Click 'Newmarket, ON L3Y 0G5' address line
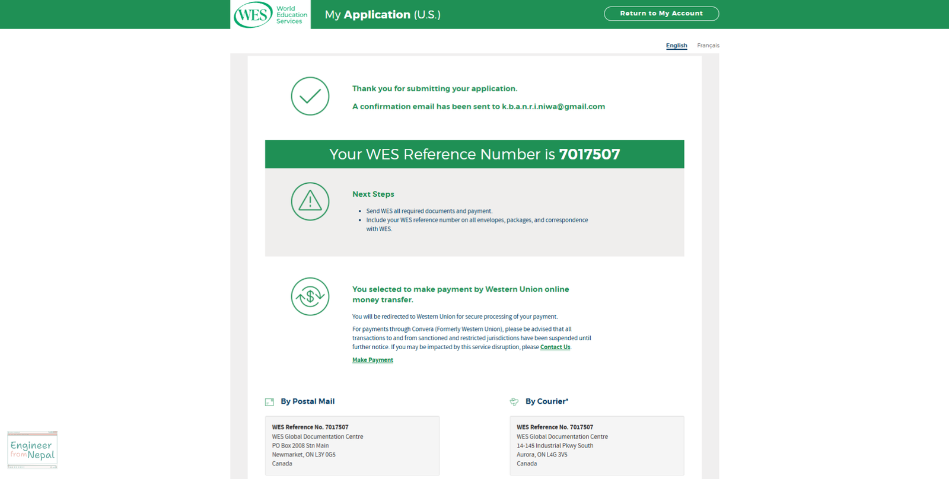The height and width of the screenshot is (479, 949). coord(304,455)
